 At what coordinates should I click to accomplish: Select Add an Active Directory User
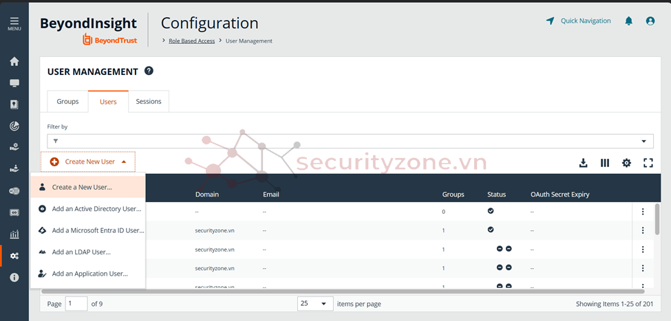[x=96, y=209]
